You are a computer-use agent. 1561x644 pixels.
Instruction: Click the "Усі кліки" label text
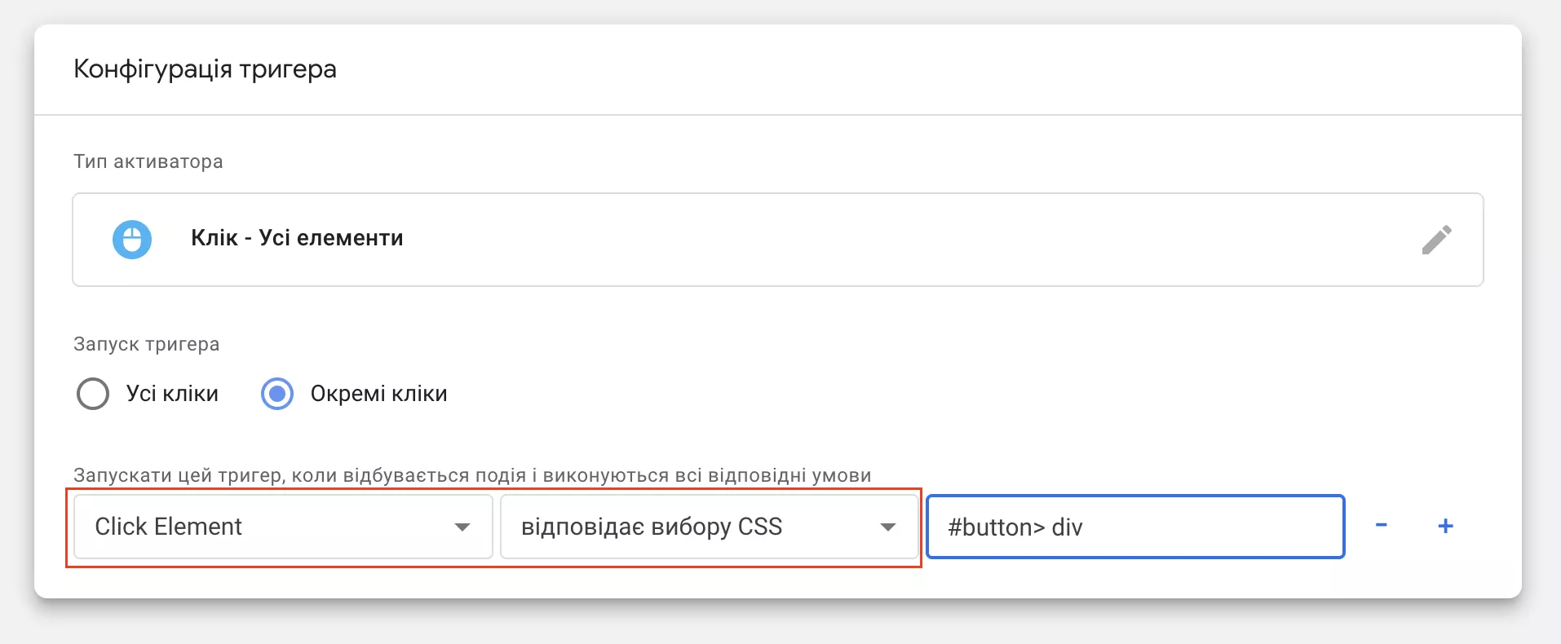point(172,394)
